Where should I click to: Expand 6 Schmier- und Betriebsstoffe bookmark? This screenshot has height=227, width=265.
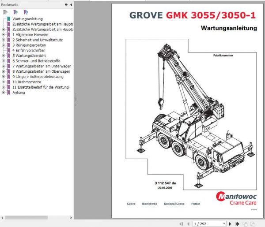[3, 61]
